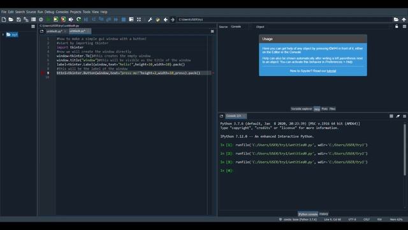Open the file list toolbar icon
Screen dimensions: 408x230
pyautogui.click(x=33, y=20)
